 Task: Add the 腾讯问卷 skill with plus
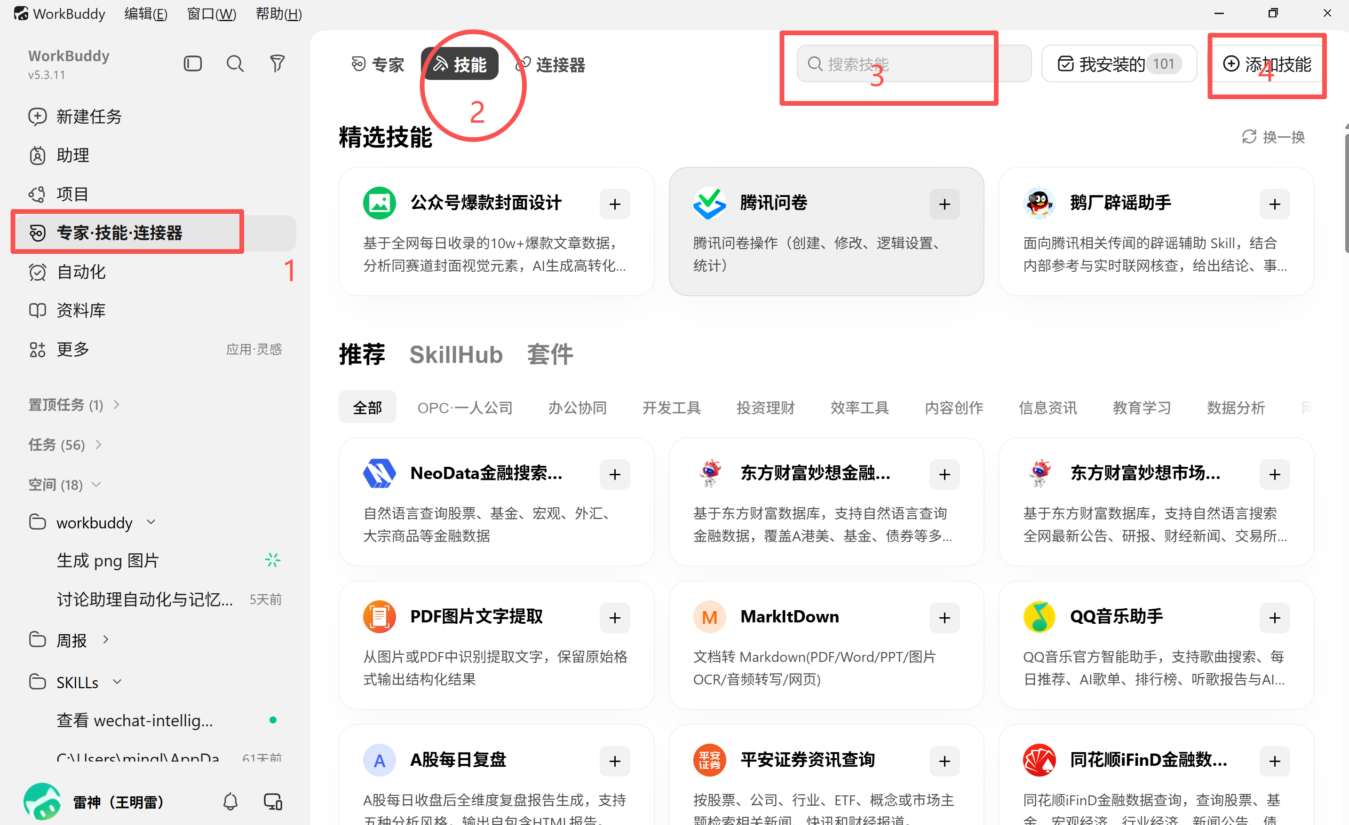click(944, 204)
